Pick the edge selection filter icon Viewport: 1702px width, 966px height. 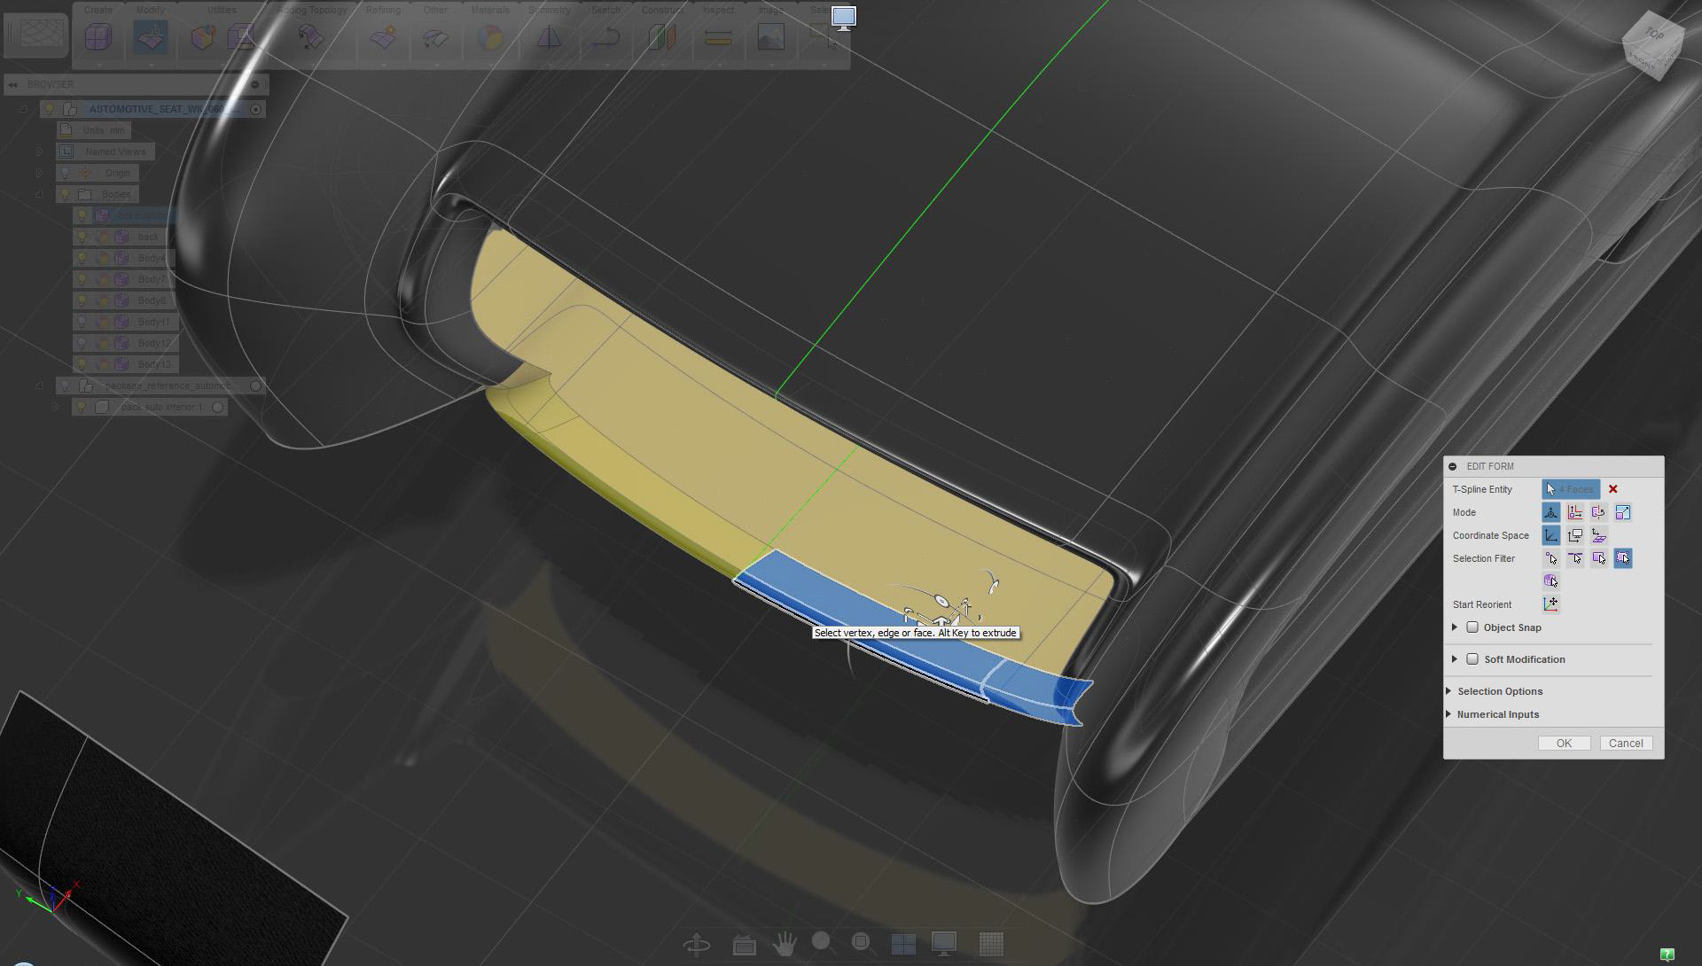tap(1574, 558)
